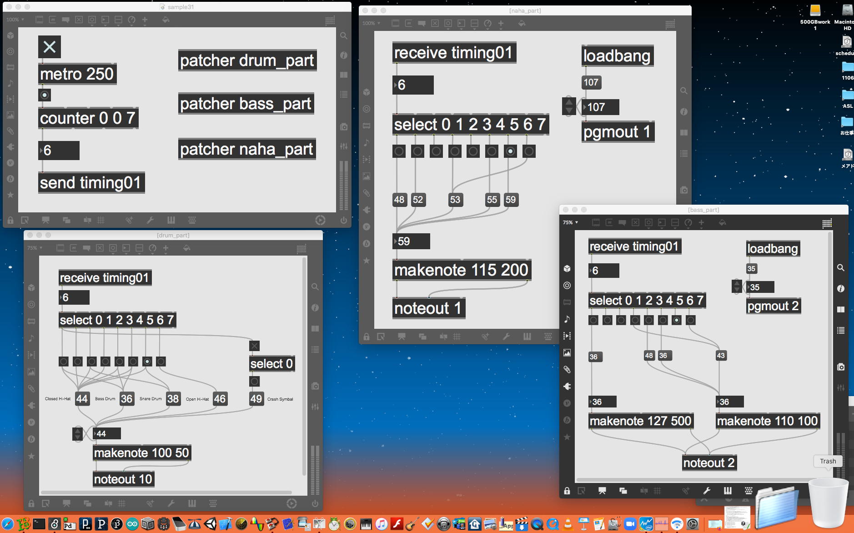Open the music note audio browser in bass_part
Image resolution: width=854 pixels, height=533 pixels.
tap(567, 319)
